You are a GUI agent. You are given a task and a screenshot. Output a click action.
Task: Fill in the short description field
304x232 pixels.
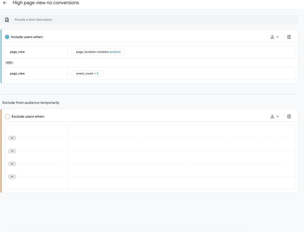pyautogui.click(x=149, y=20)
